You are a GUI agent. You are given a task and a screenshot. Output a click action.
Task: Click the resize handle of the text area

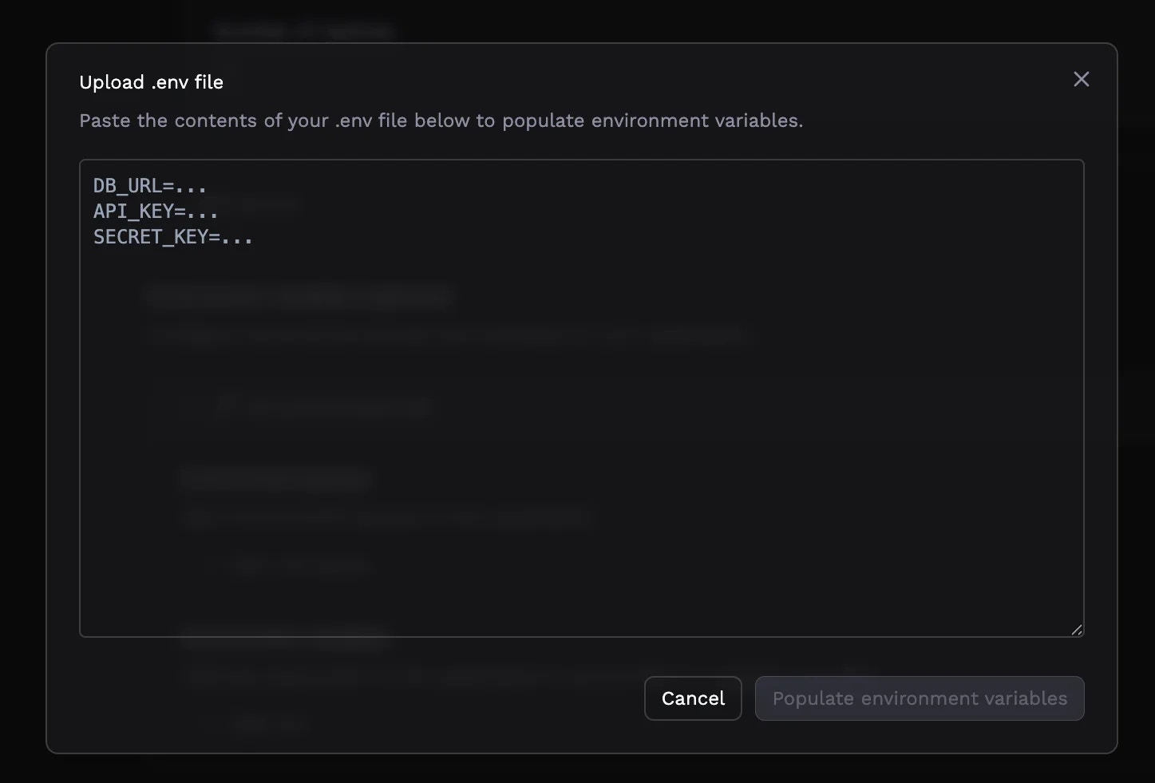click(1076, 630)
